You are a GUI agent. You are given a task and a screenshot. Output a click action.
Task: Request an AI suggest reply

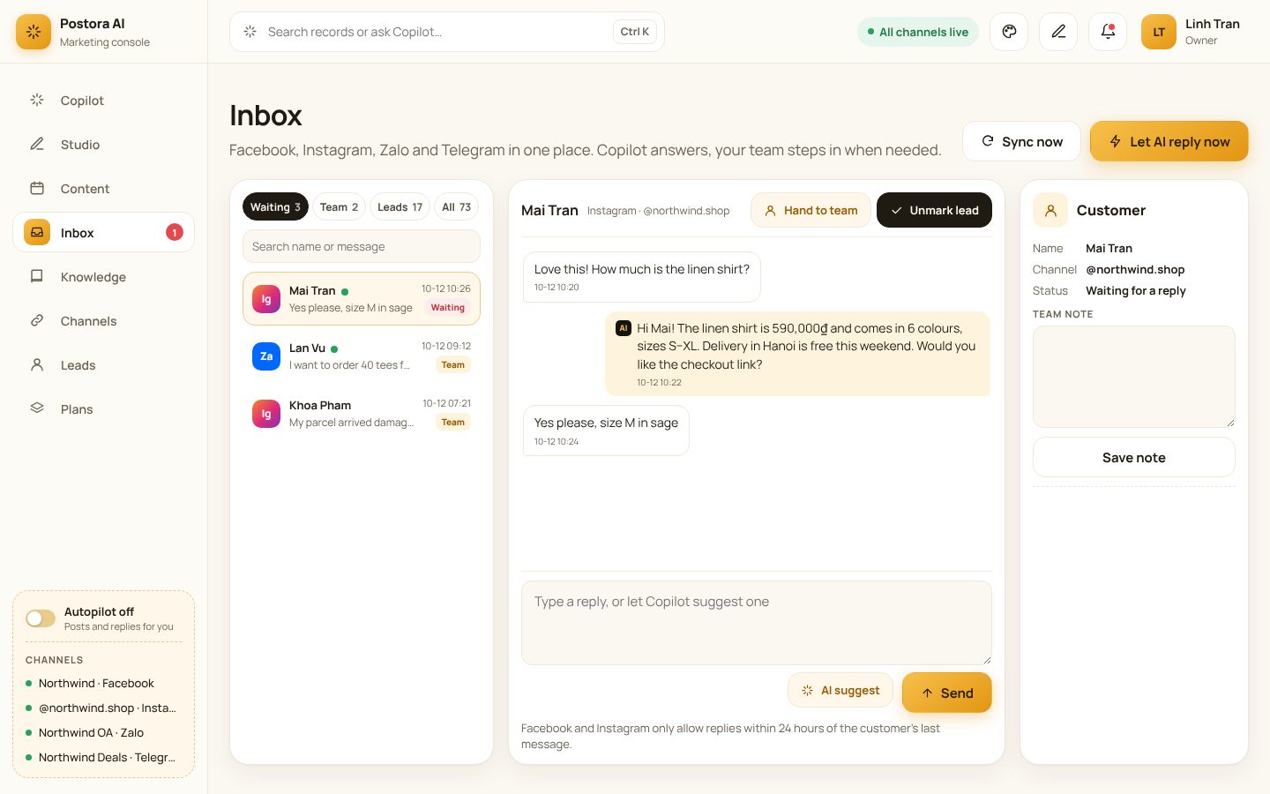pos(840,691)
